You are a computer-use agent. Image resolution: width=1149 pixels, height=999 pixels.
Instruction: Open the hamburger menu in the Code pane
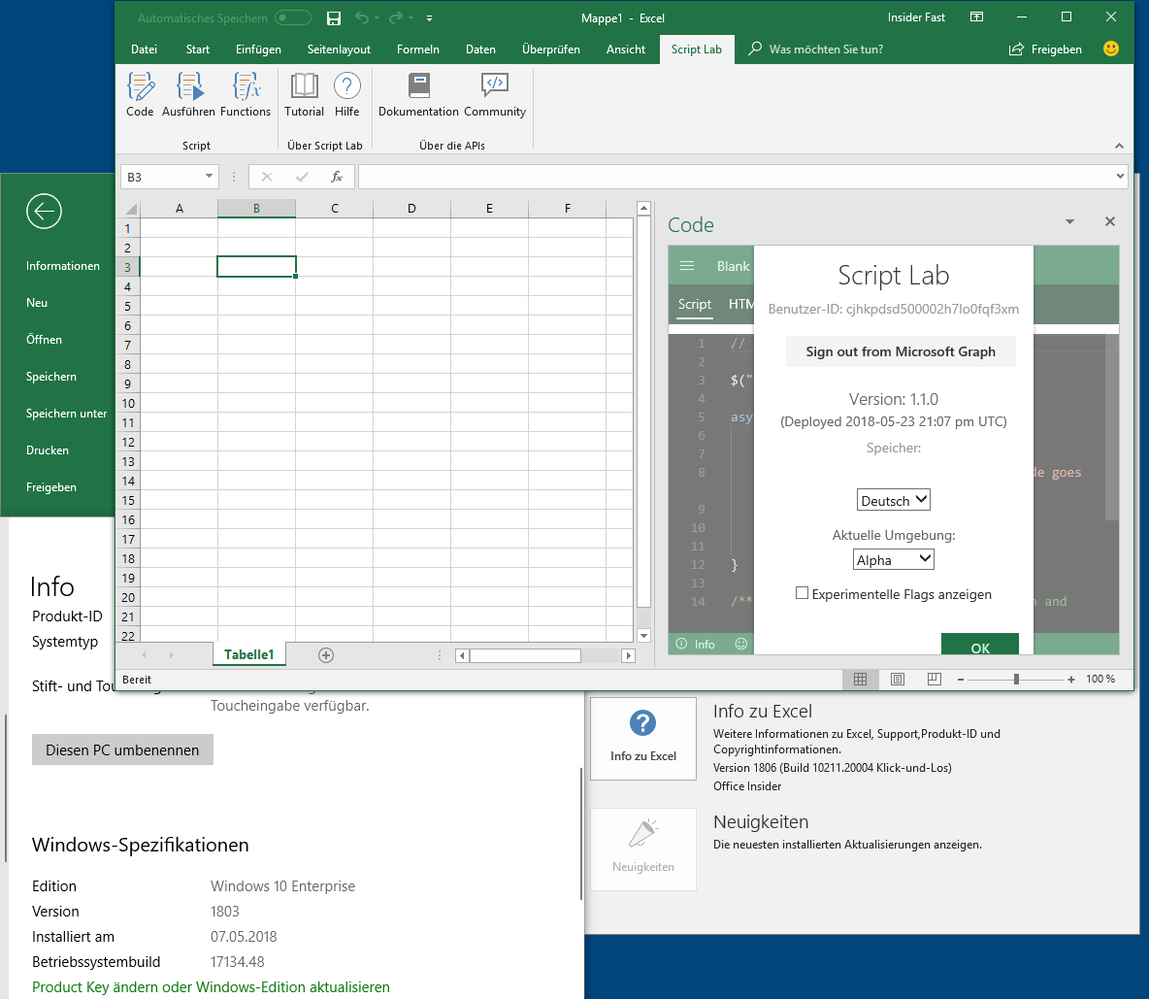pos(687,265)
